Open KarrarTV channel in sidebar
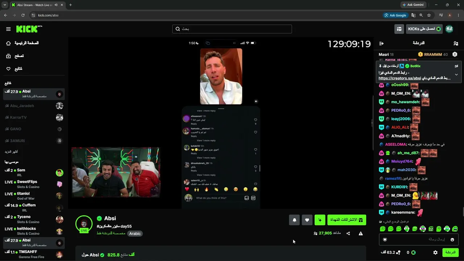464x261 pixels. pos(34,117)
